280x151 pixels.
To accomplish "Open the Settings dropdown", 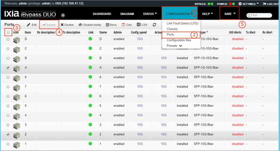I will (x=249, y=4).
